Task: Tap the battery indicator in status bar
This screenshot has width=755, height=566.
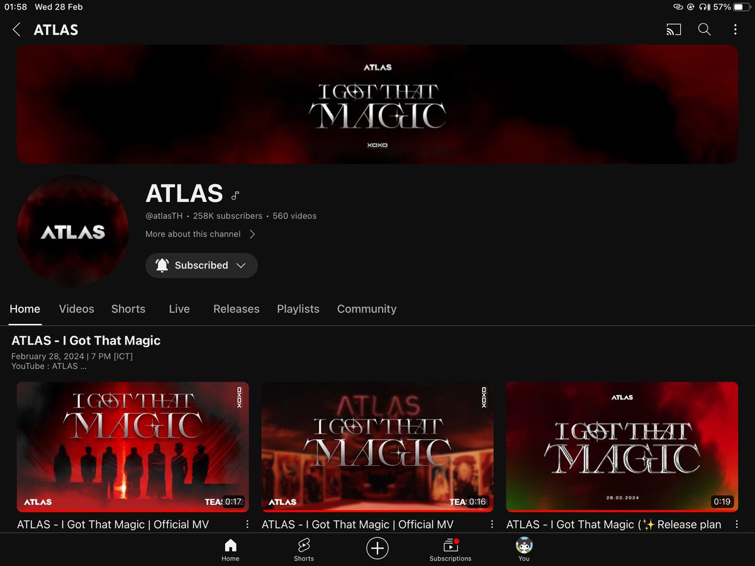Action: pyautogui.click(x=741, y=7)
